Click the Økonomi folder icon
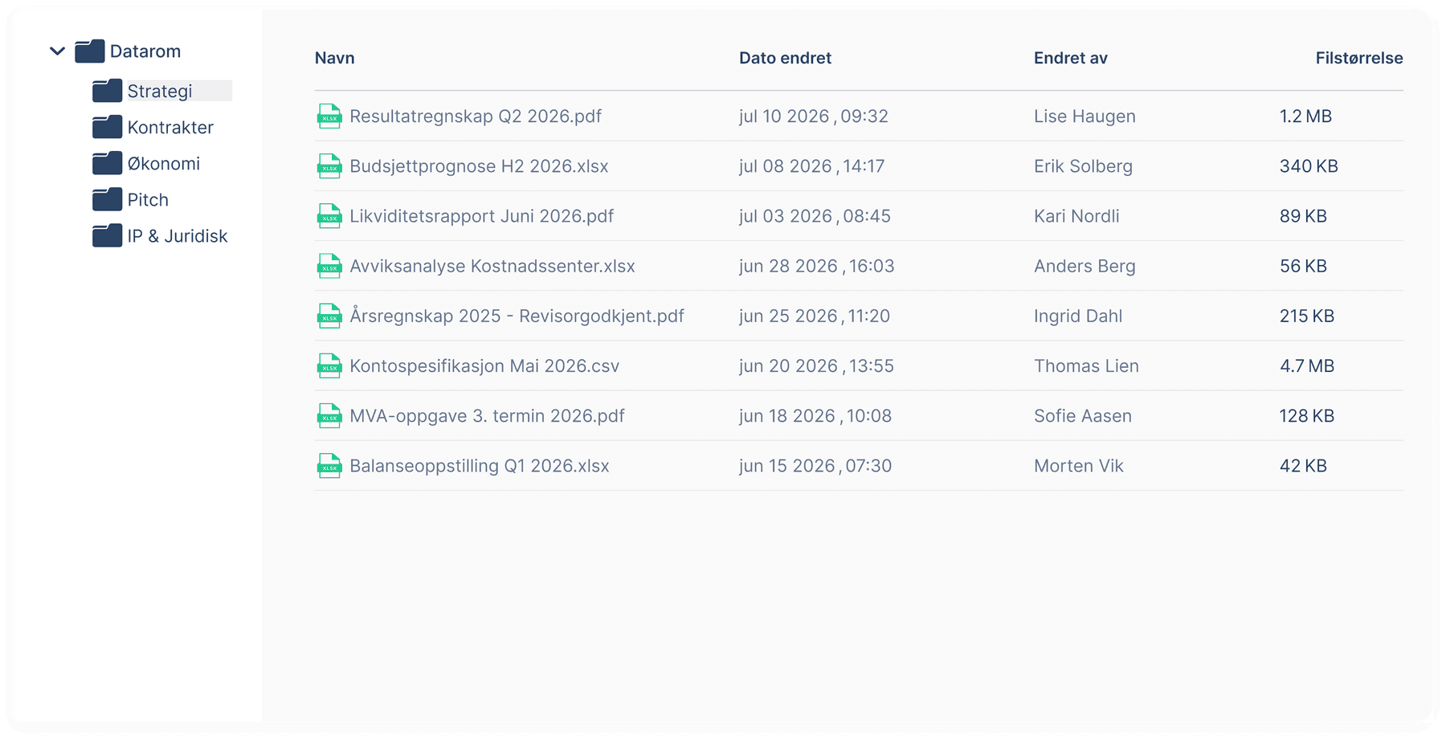Viewport: 1446px width, 739px height. point(107,163)
